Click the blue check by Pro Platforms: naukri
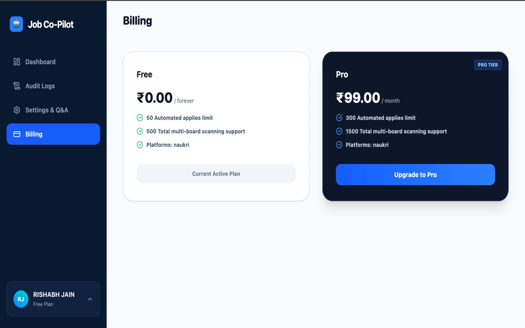The height and width of the screenshot is (328, 525). [339, 145]
